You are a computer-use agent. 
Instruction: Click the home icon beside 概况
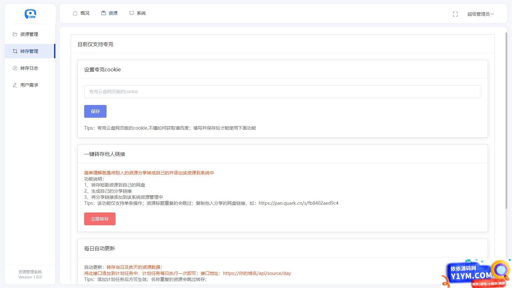pyautogui.click(x=75, y=13)
